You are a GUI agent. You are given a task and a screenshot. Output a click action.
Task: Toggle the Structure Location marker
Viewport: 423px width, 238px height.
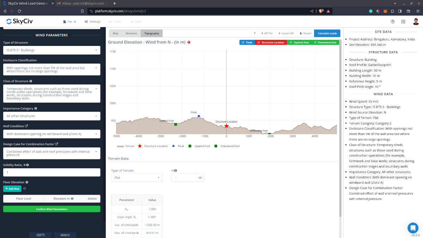point(270,42)
